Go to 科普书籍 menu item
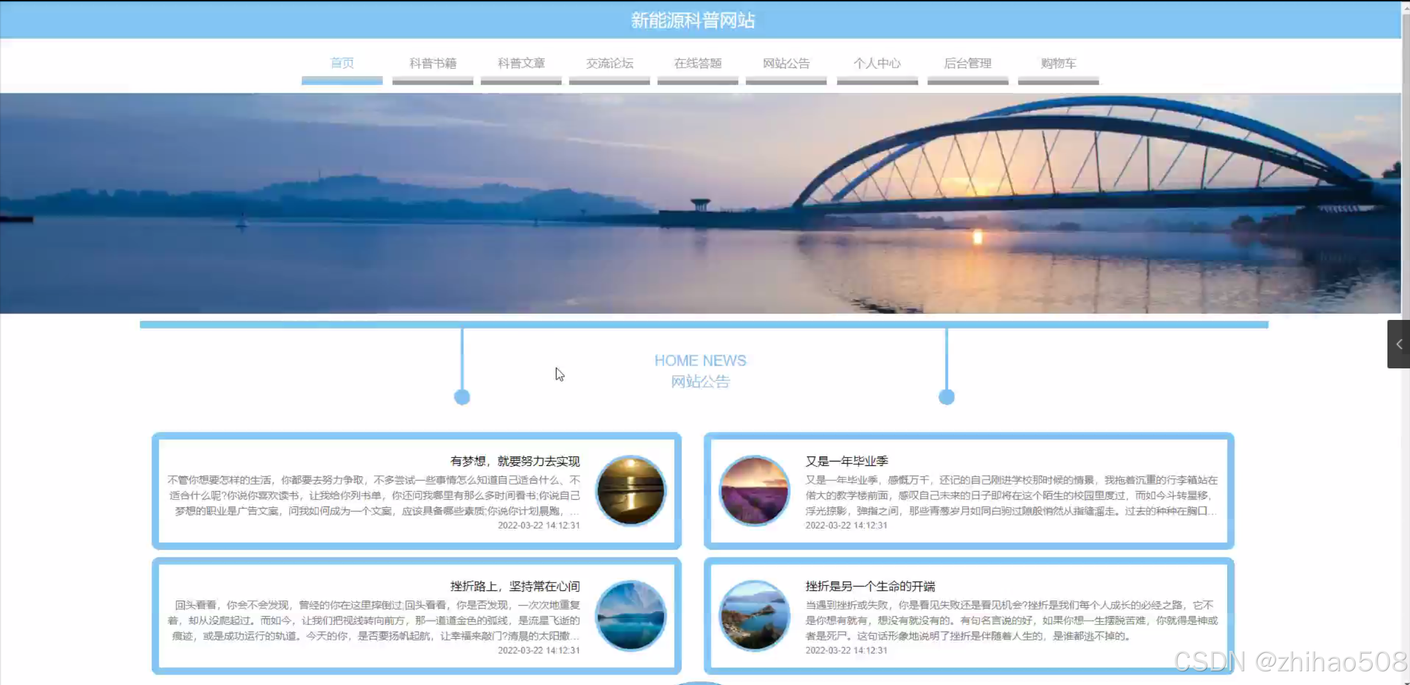This screenshot has width=1410, height=685. pyautogui.click(x=433, y=63)
